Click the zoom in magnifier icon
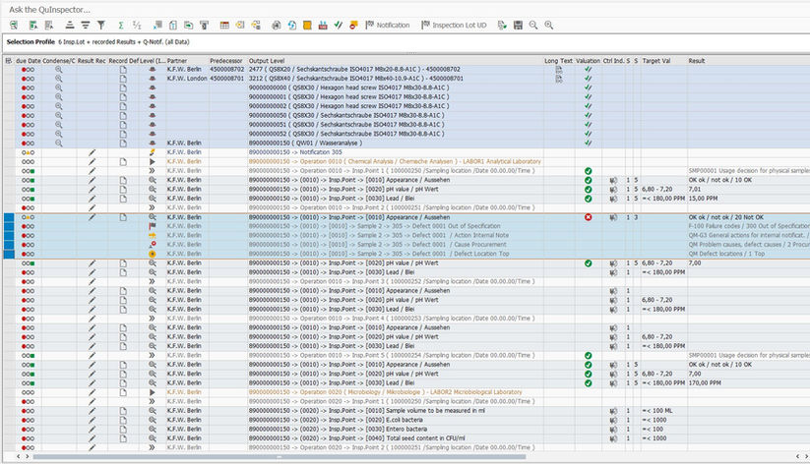 click(x=549, y=25)
